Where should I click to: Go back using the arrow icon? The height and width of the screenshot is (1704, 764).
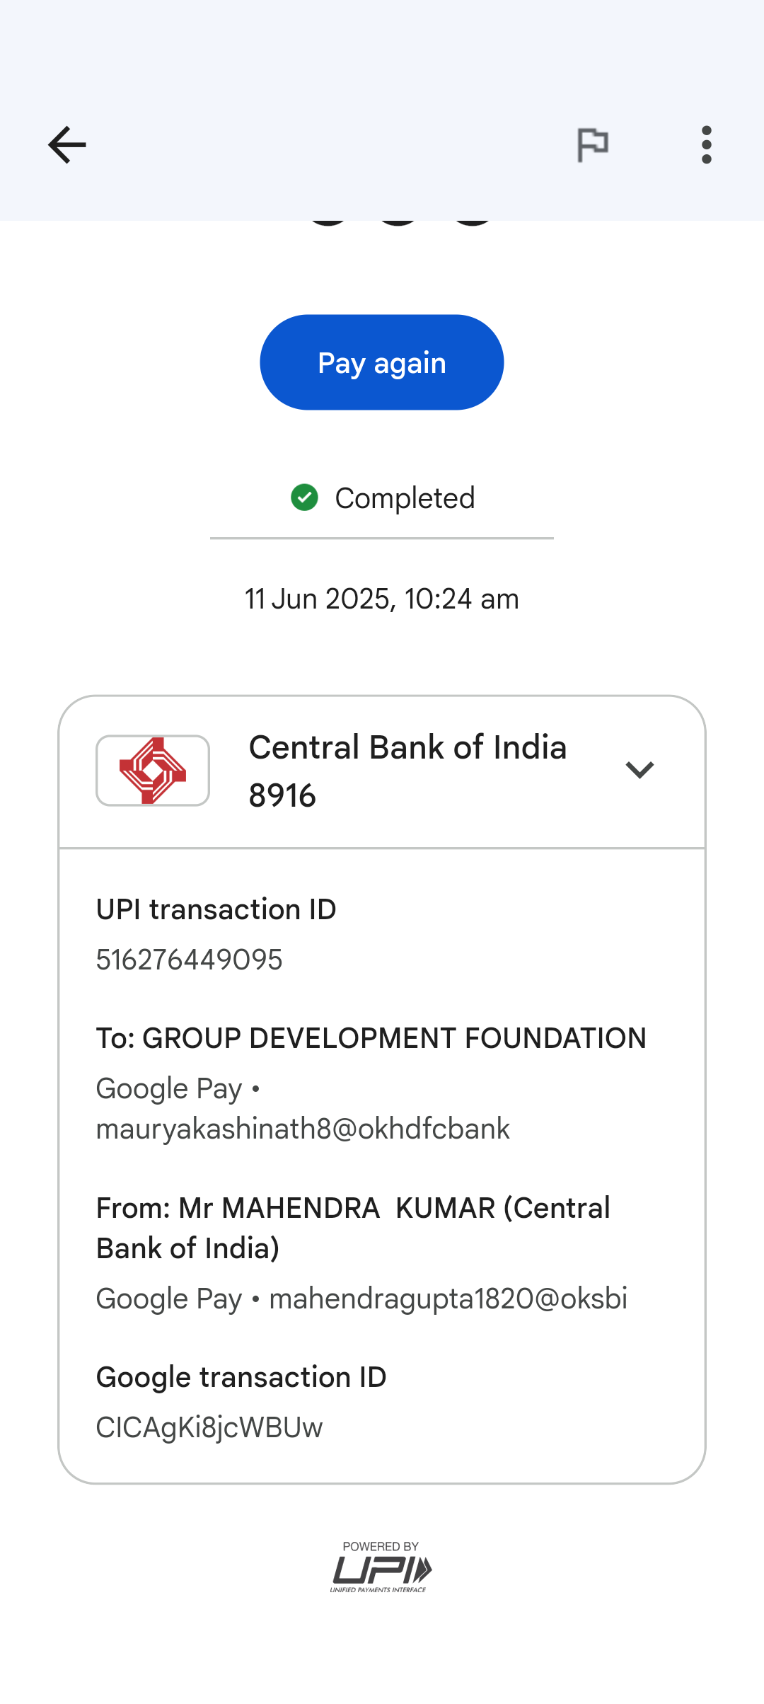[67, 145]
